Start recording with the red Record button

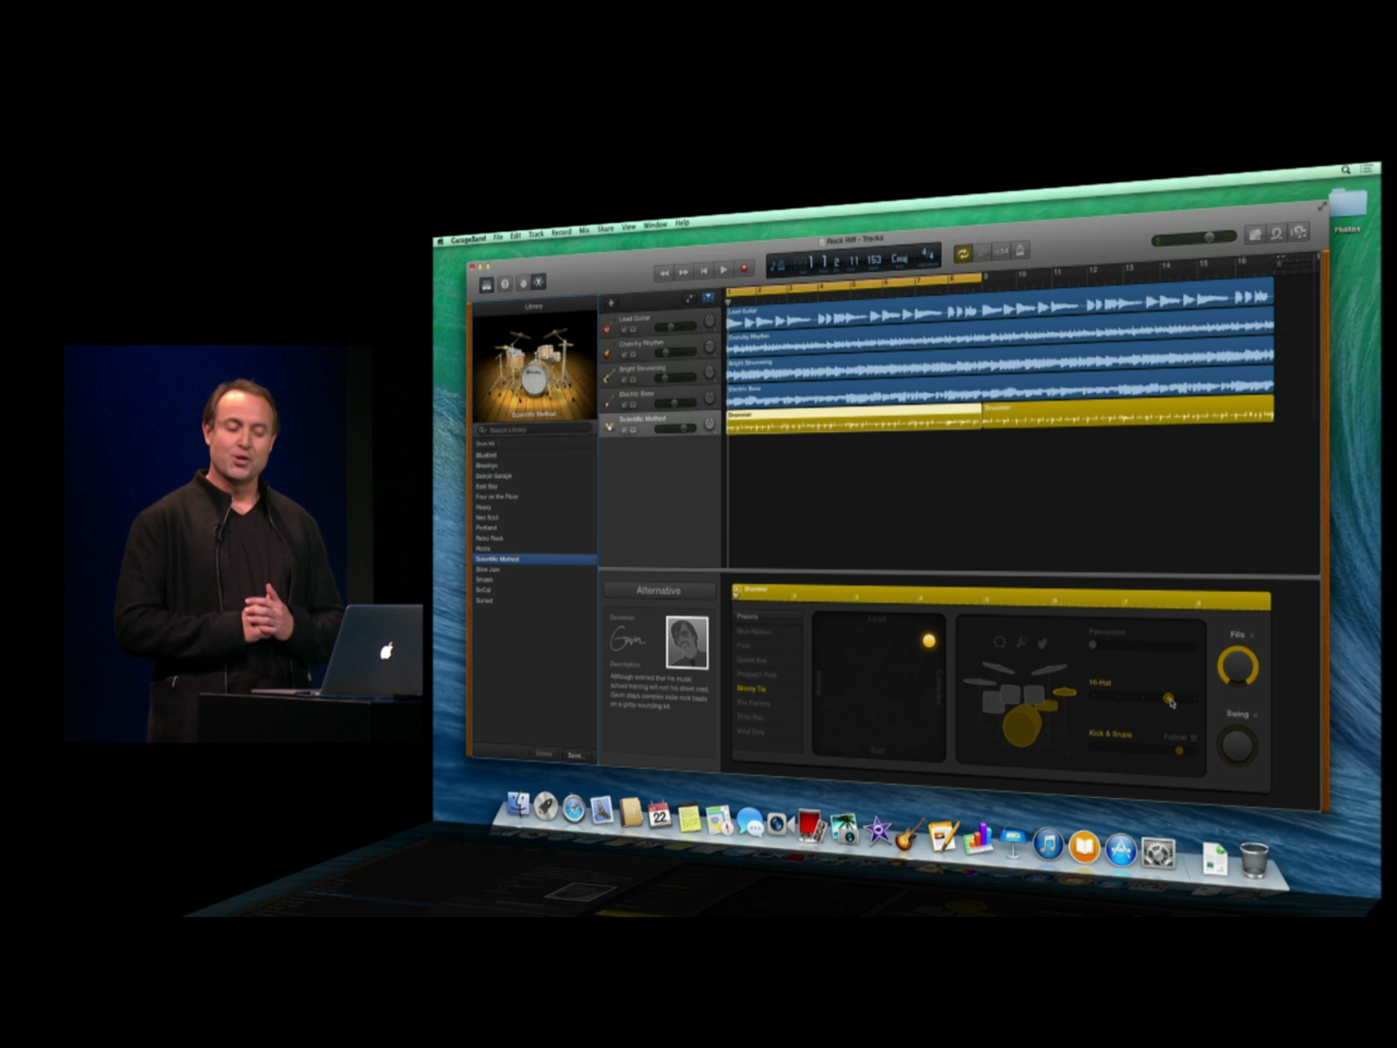click(744, 269)
